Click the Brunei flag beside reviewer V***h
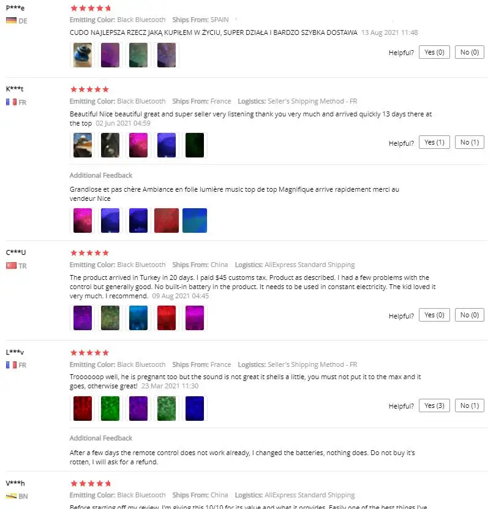Viewport: 496px width, 509px height. coord(10,496)
